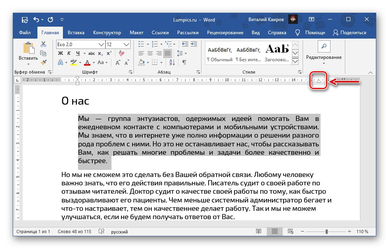Switch to the Вставка ribbon tab
This screenshot has height=249, width=389.
click(76, 33)
